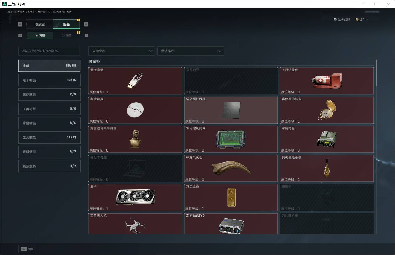395x255 pixels.
Task: Click the collection list vertical scrollbar
Action: (x=376, y=73)
